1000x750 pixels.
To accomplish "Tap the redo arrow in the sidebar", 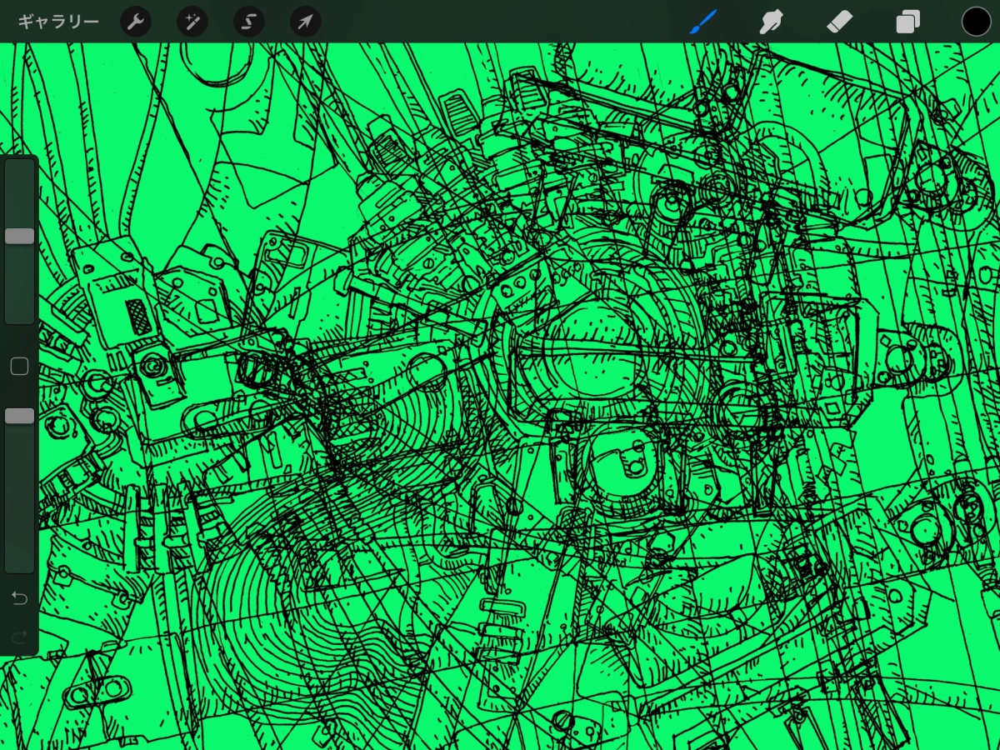I will click(x=19, y=637).
